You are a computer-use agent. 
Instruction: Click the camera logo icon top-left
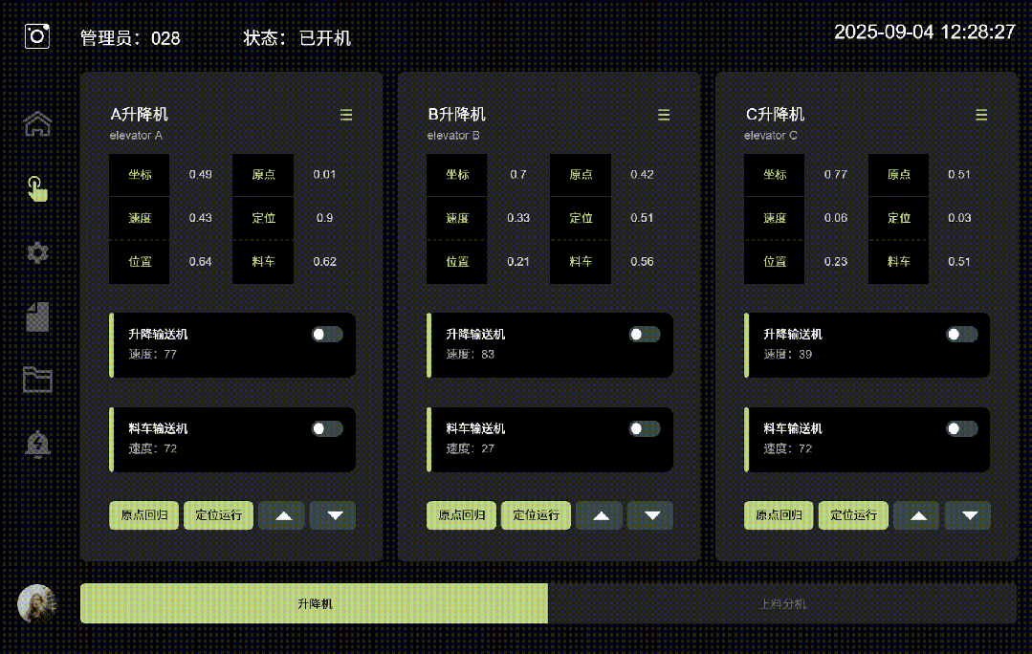click(35, 35)
